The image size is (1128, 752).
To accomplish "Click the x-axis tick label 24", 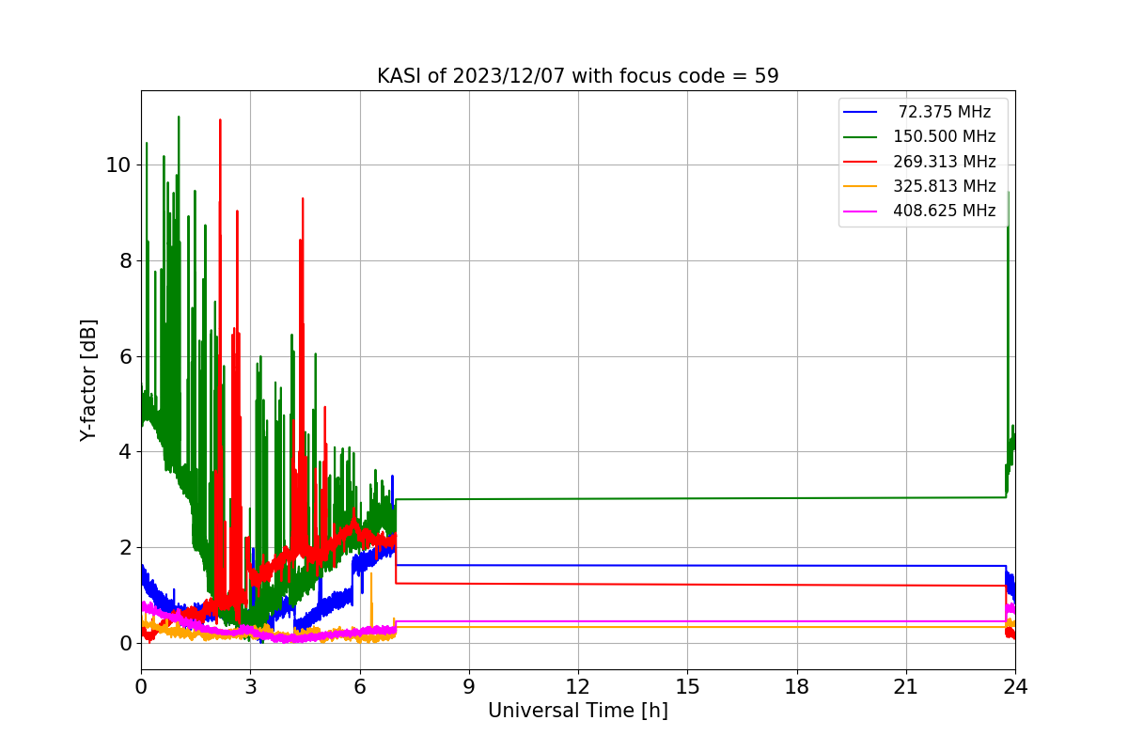I will coord(1015,687).
